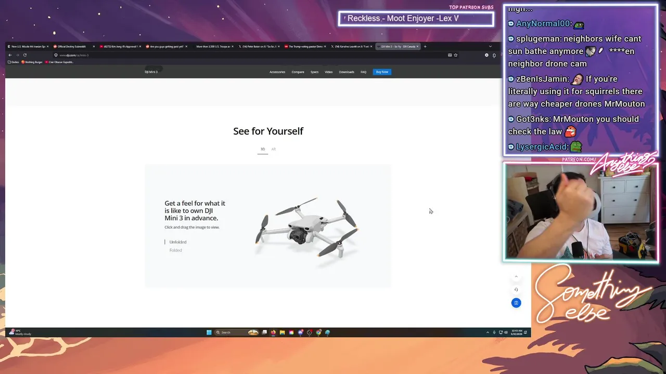Open the Dailies bookmark folder
The image size is (666, 374).
tap(14, 62)
